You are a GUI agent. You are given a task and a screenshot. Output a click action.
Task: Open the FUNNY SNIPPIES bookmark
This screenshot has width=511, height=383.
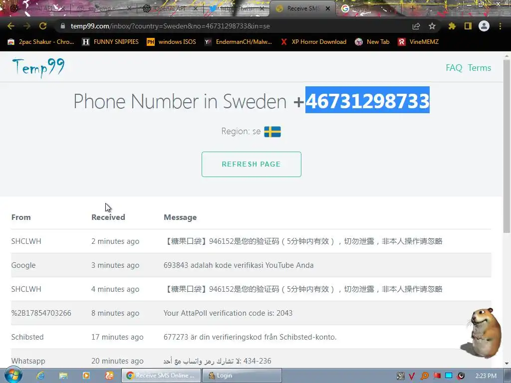pos(110,42)
